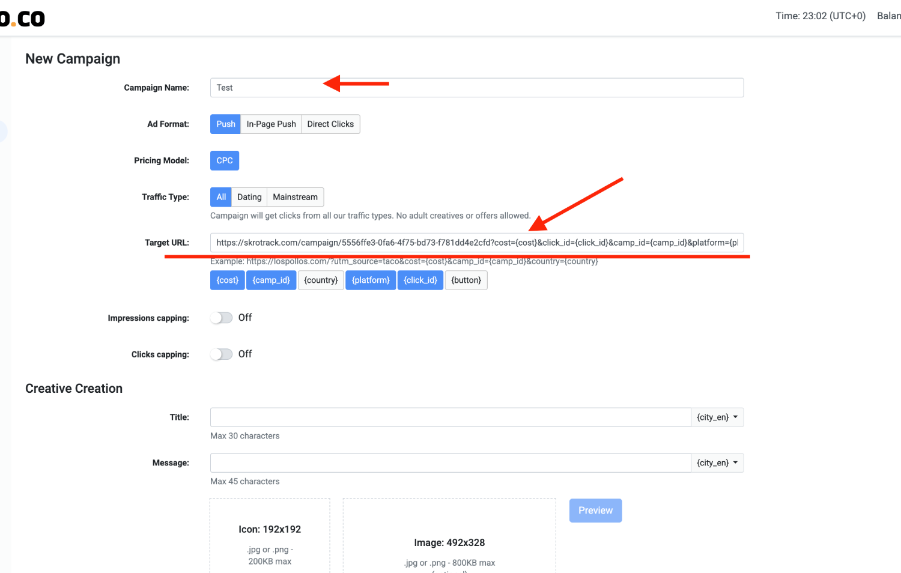Toggle the {click_id} macro token
This screenshot has width=901, height=573.
click(420, 280)
